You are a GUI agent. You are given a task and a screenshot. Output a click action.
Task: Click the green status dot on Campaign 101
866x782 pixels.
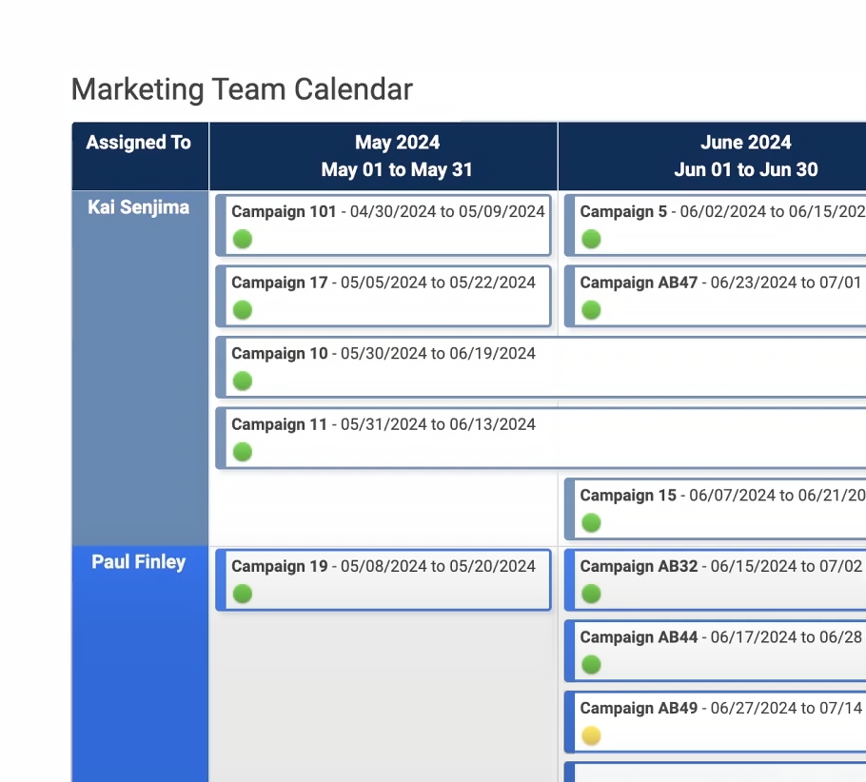point(243,239)
